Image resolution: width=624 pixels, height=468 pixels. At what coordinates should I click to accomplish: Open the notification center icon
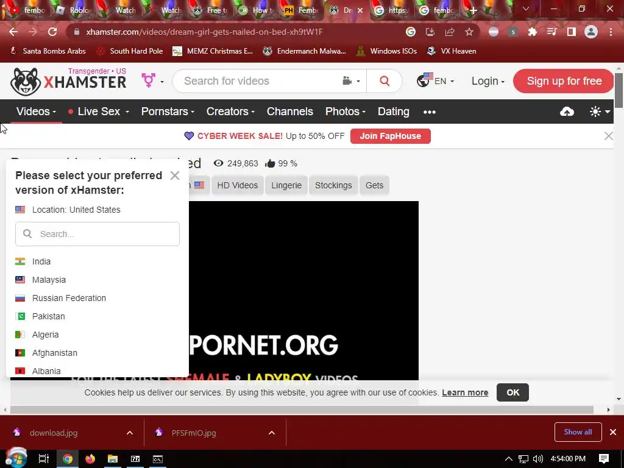pos(604,459)
